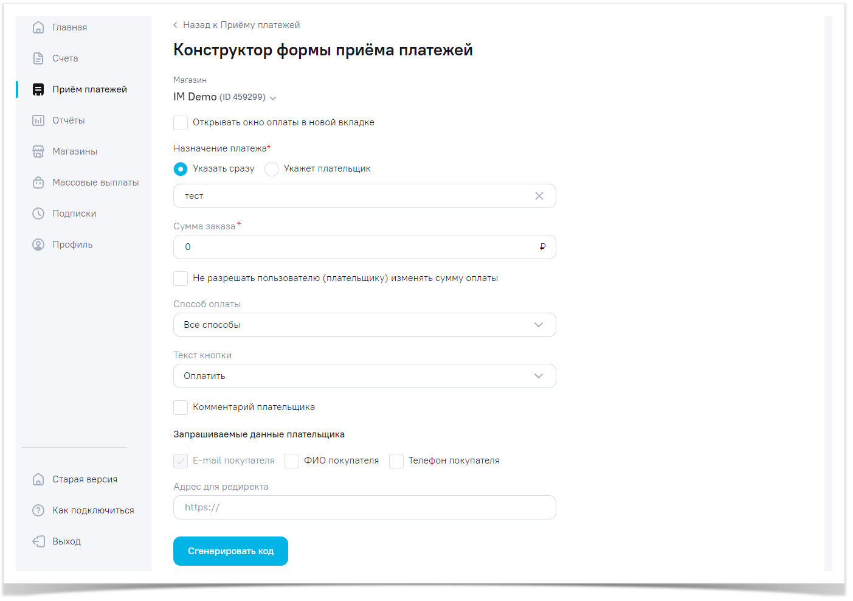
Task: Open Отчёты via its chart icon
Action: tap(38, 120)
